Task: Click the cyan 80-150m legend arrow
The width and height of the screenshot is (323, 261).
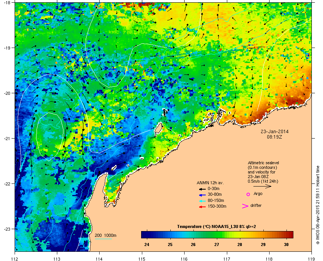Action: (x=202, y=201)
